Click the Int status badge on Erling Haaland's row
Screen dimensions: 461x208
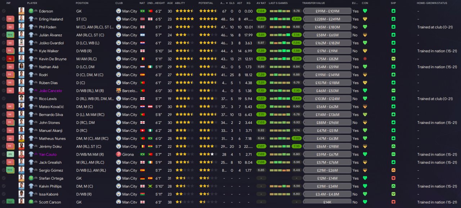[x=10, y=19]
